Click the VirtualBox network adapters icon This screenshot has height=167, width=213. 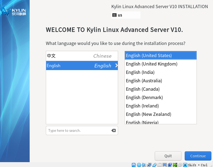click(x=149, y=165)
